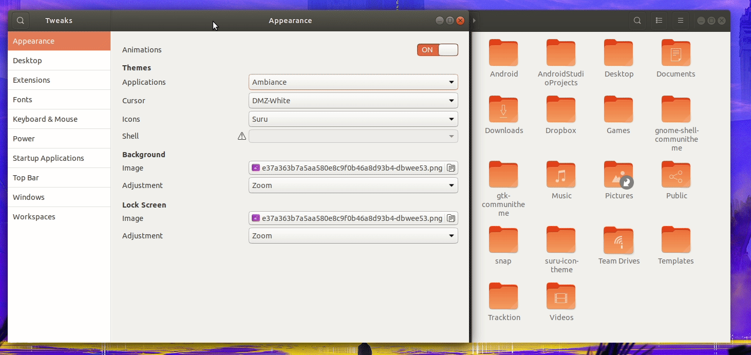Open the suru-icon-theme folder icon
This screenshot has height=355, width=751.
click(x=561, y=239)
